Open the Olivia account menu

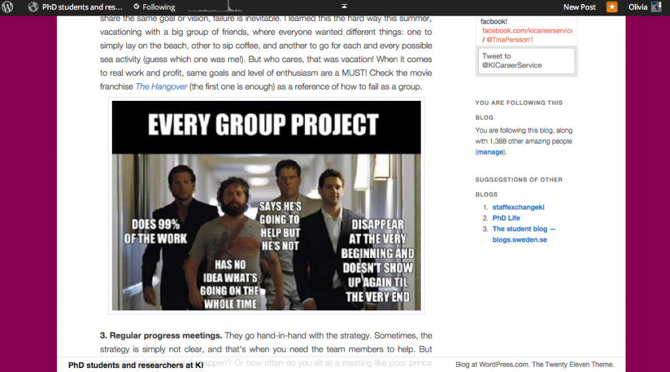click(638, 7)
